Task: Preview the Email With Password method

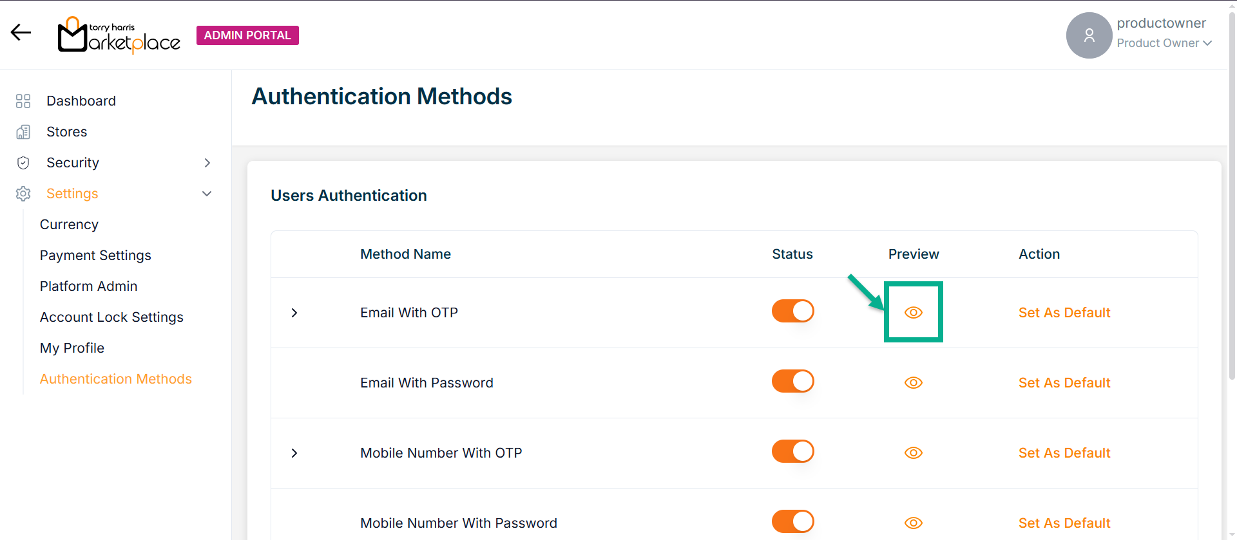Action: [x=913, y=383]
